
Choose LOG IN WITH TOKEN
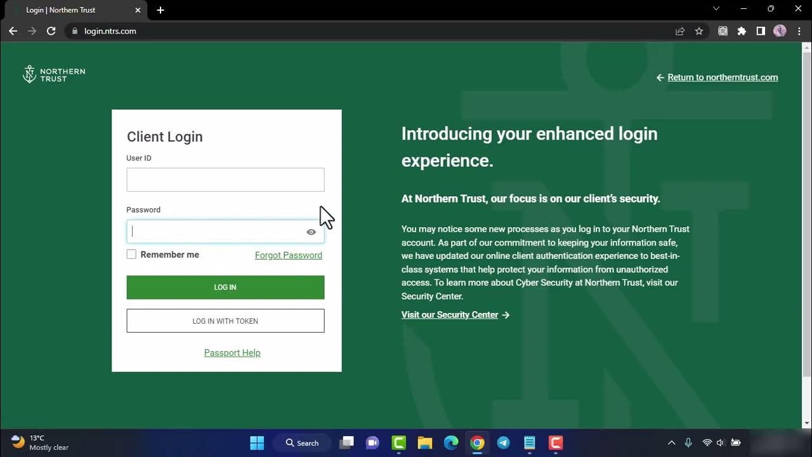(225, 321)
